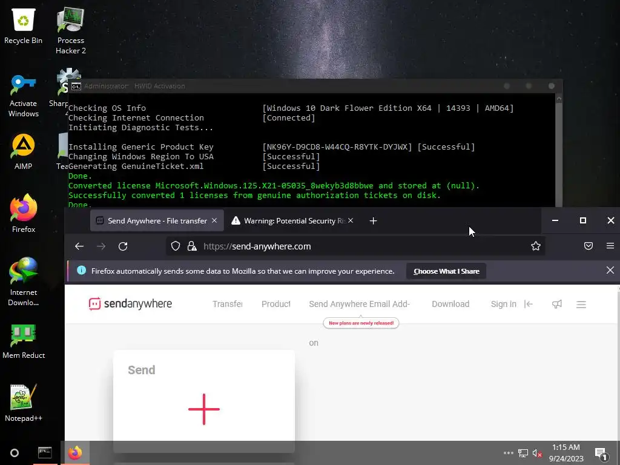Image resolution: width=620 pixels, height=465 pixels.
Task: Switch to Send Anywhere - File transfer tab
Action: pyautogui.click(x=157, y=220)
